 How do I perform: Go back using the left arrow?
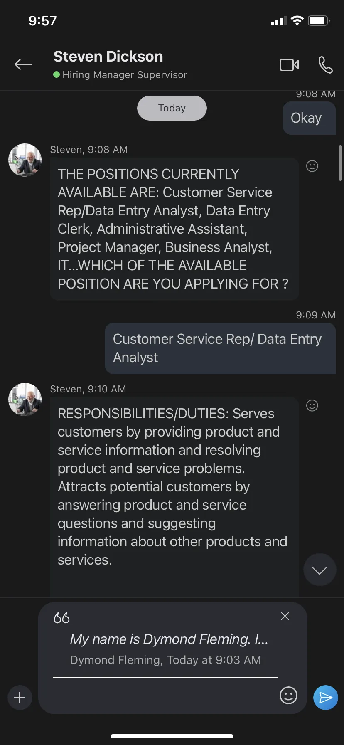point(23,64)
